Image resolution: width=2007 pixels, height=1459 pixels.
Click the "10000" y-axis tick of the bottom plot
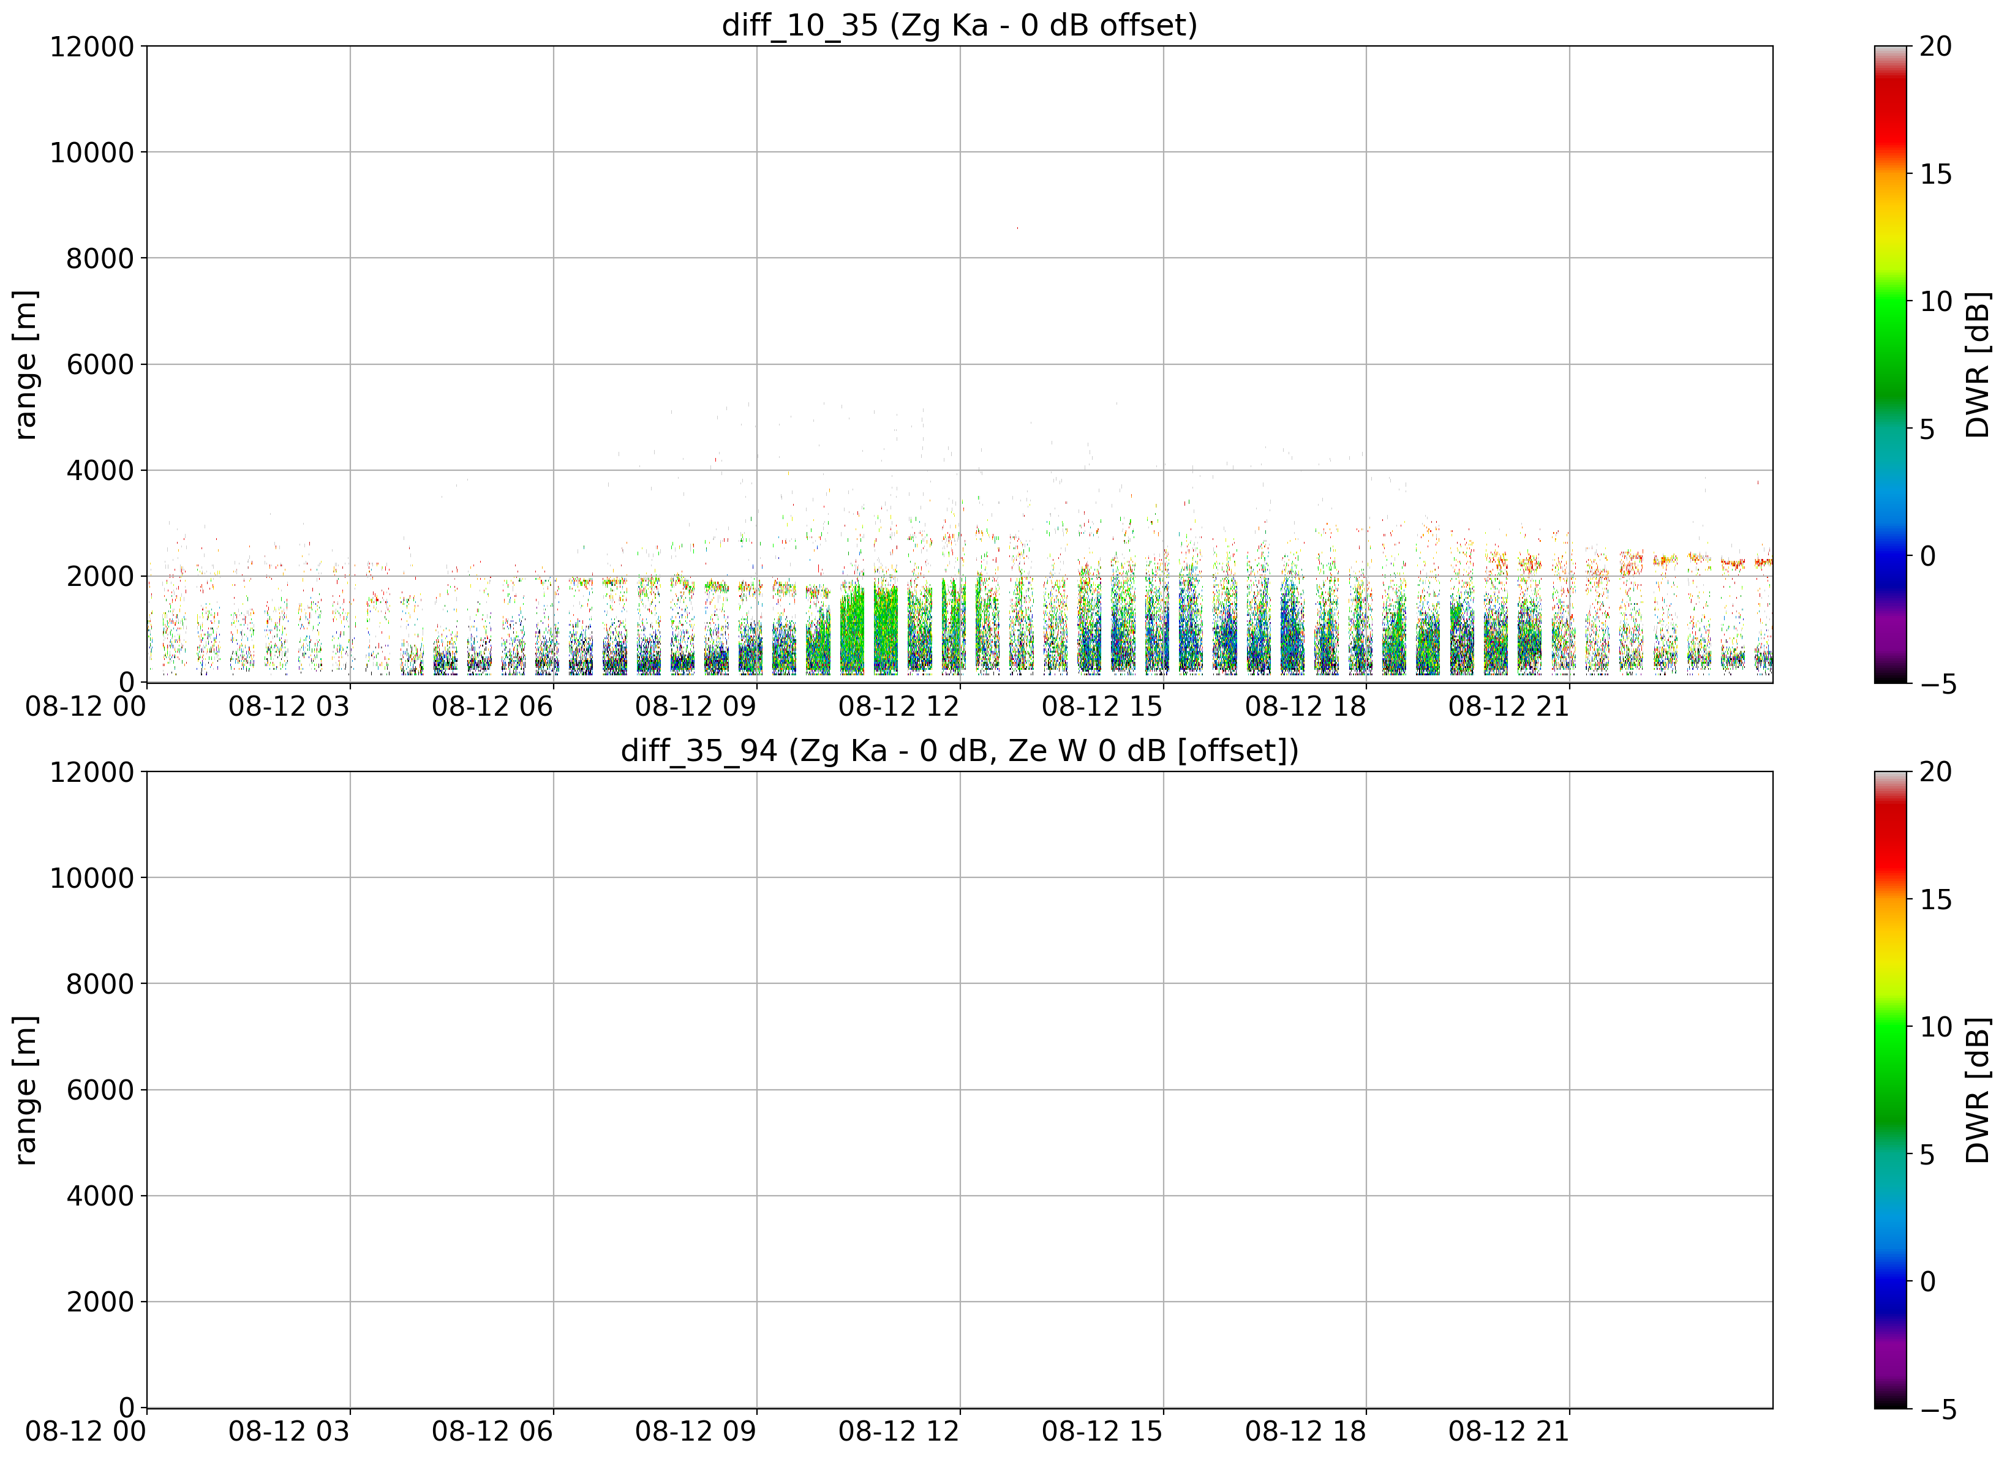tap(91, 878)
